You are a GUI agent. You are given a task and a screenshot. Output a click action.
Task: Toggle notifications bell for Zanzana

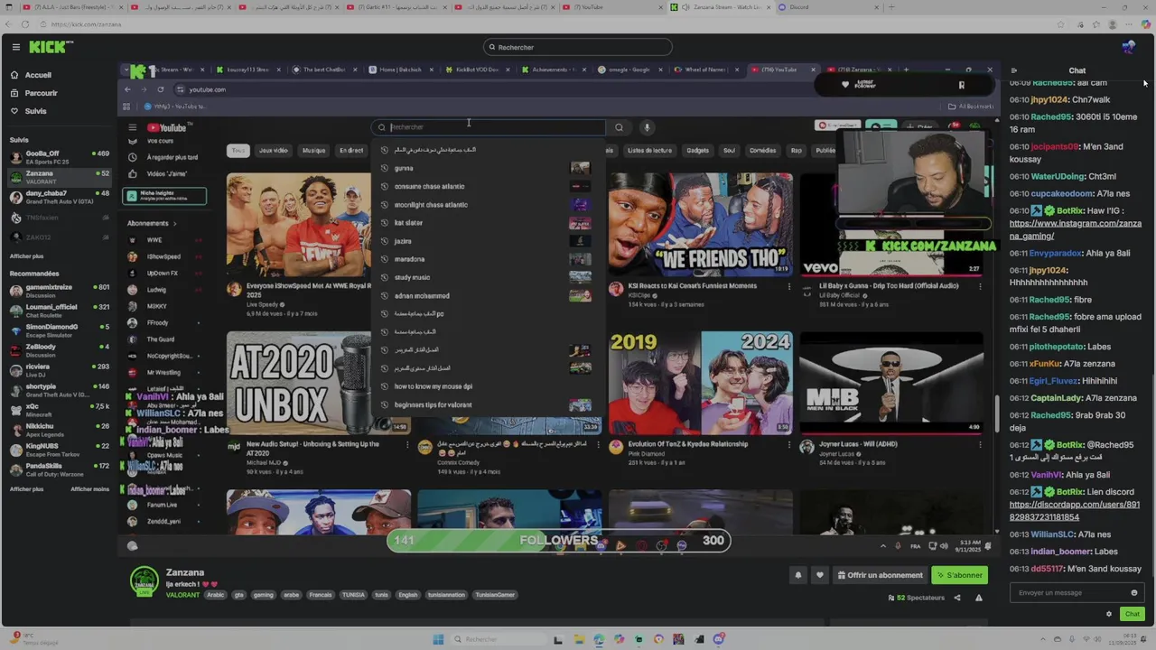click(797, 575)
